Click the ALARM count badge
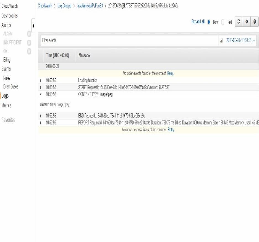Screen dimensions: 259x242 [x=29, y=34]
